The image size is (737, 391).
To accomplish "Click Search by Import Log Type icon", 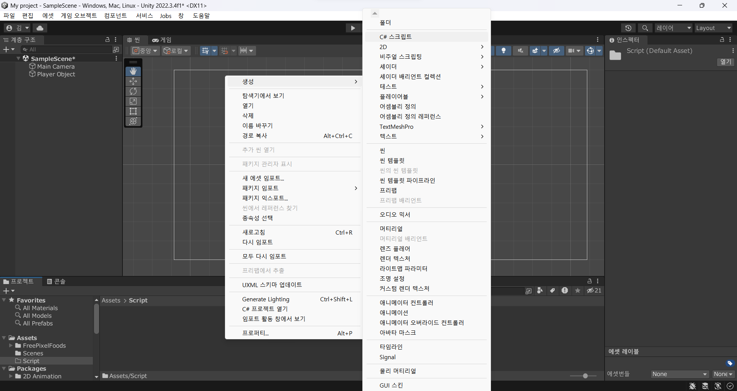I will tap(565, 291).
